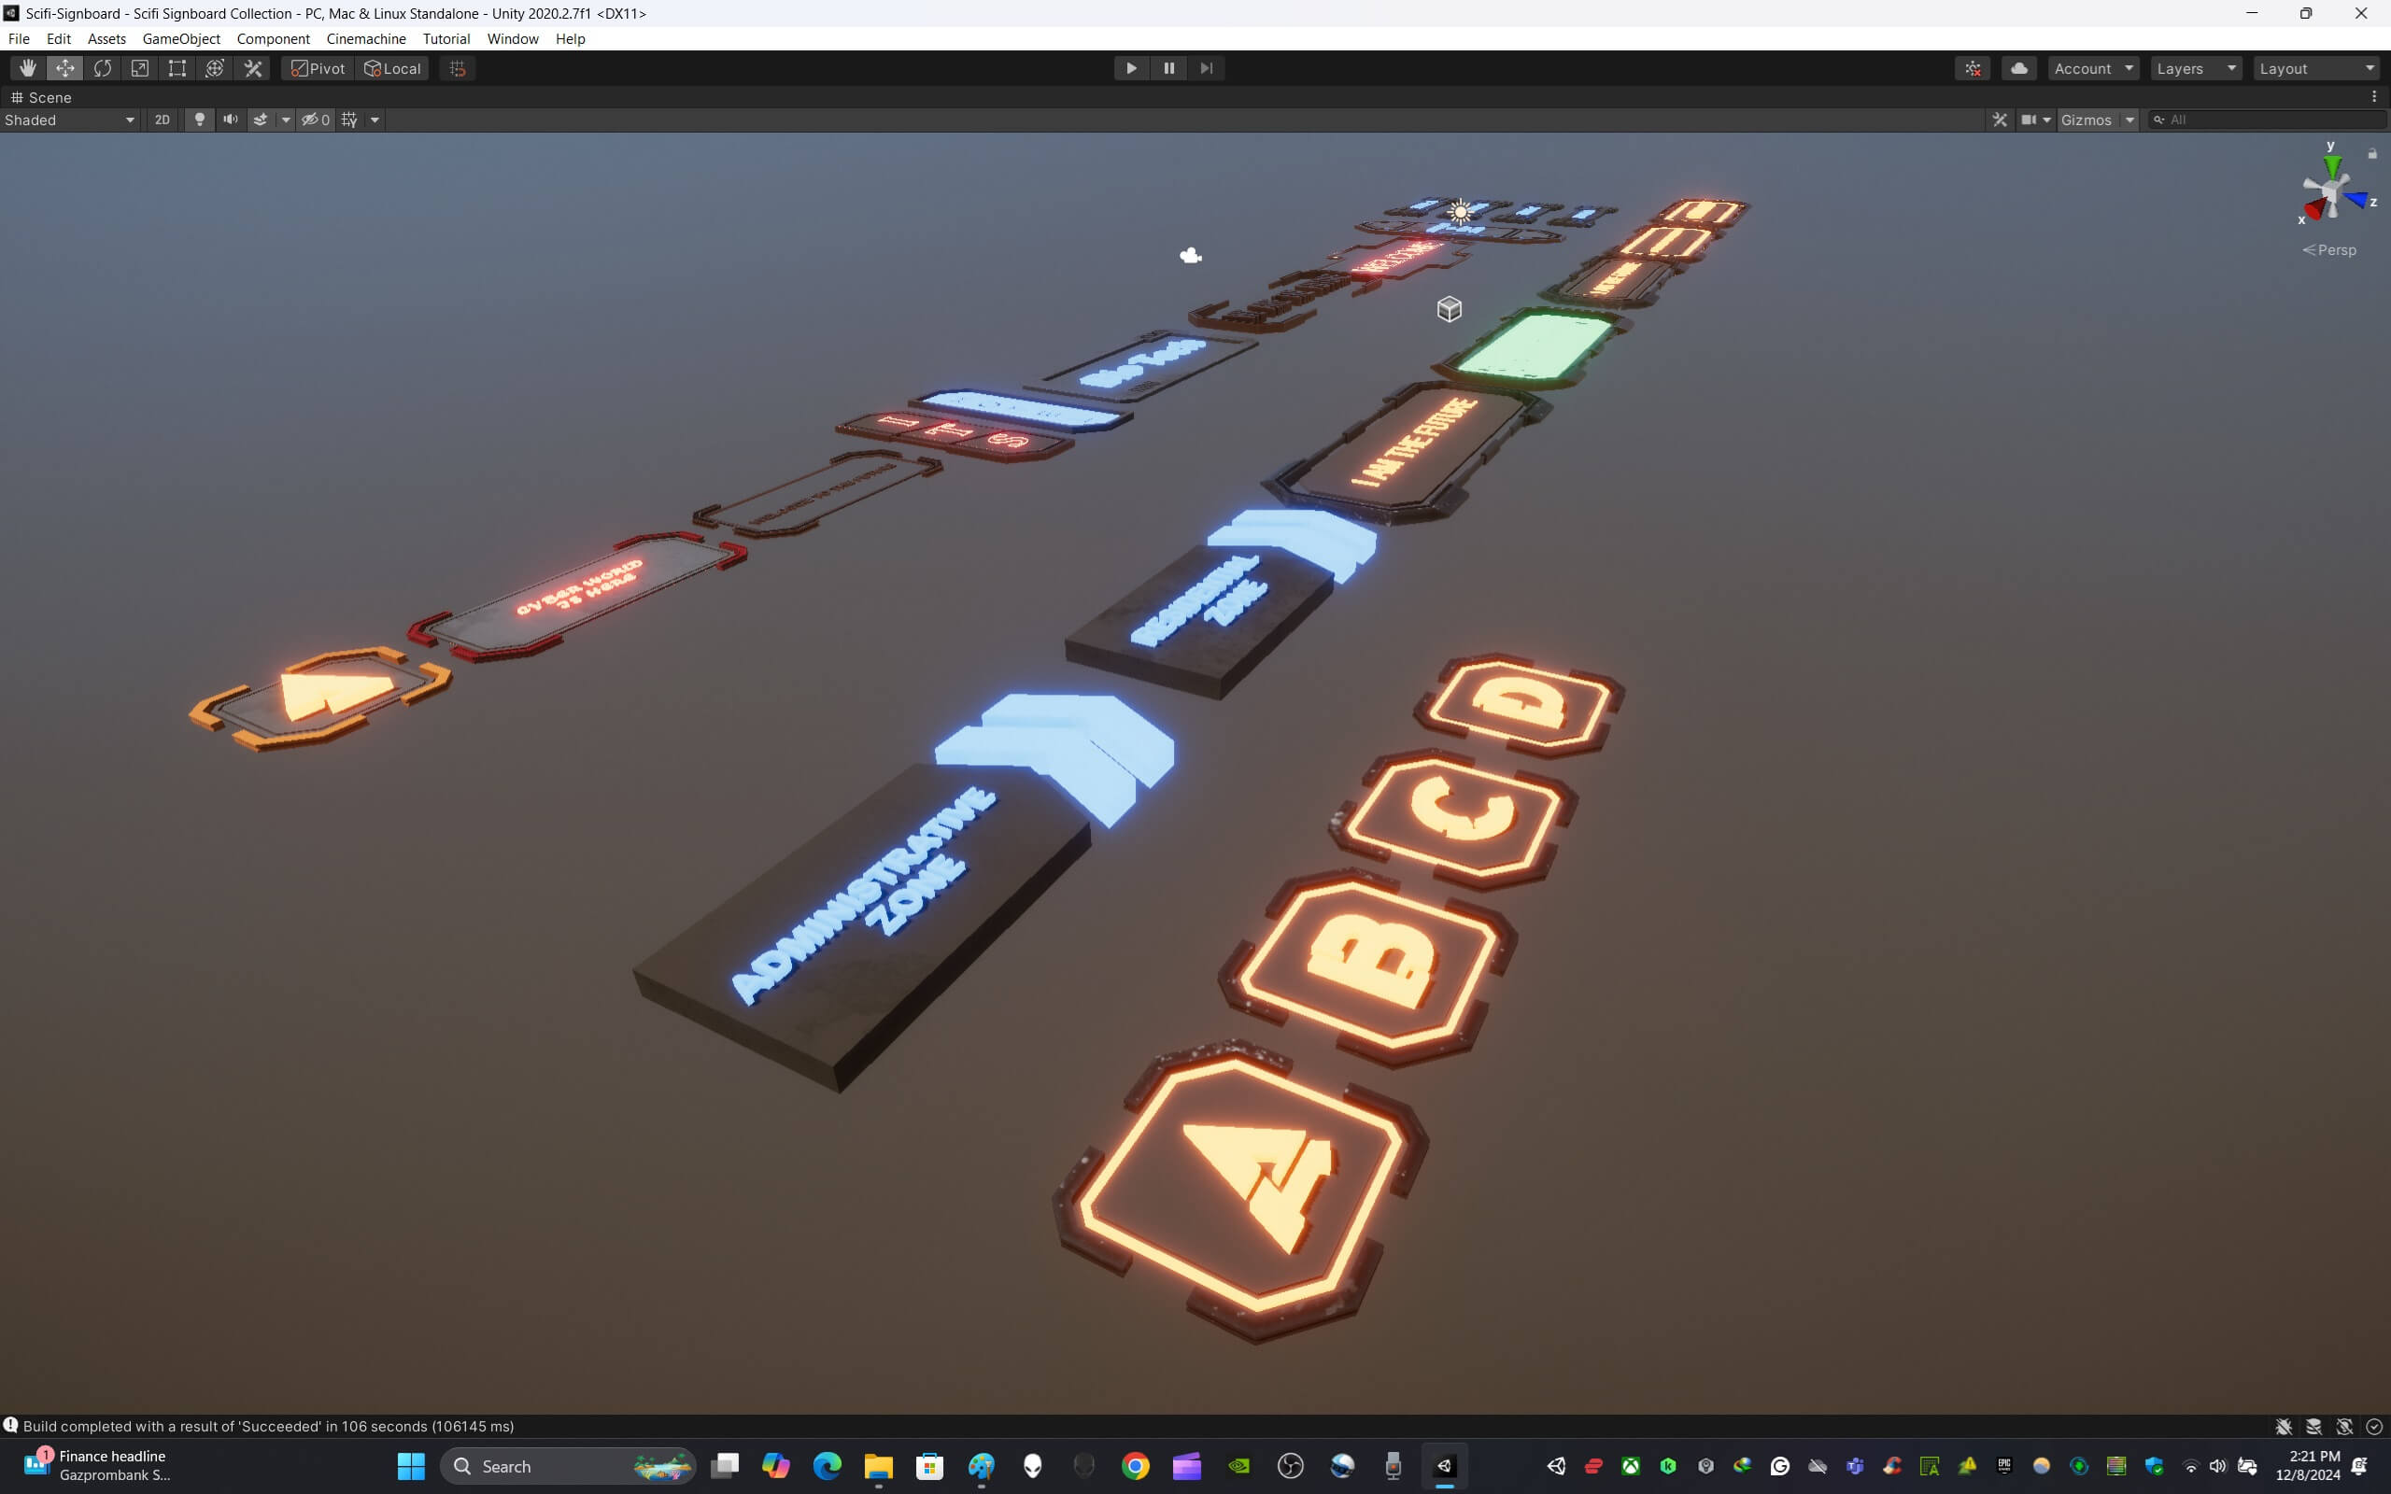Screen dimensions: 2391x1494
Task: Toggle Local/Global handle rotation
Action: point(392,68)
